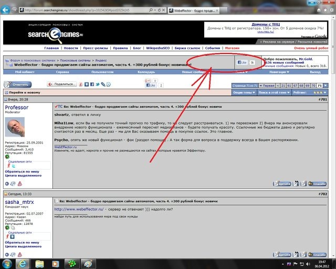Open Пресс-релизы in top menu

coord(96,48)
